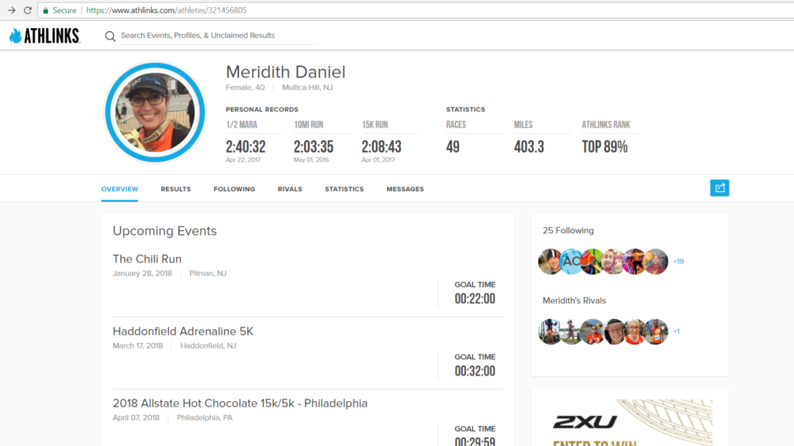The width and height of the screenshot is (794, 446).
Task: Open the Messages tab
Action: coord(405,189)
